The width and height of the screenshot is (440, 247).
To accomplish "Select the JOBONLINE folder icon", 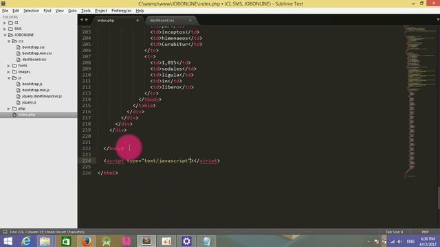I will point(11,35).
